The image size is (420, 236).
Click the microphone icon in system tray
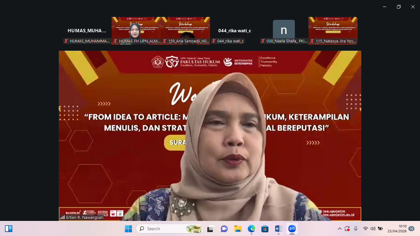356,229
